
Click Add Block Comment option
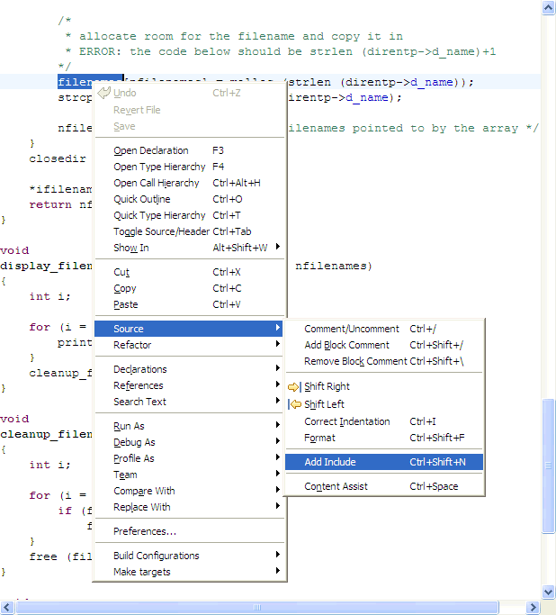(x=346, y=345)
